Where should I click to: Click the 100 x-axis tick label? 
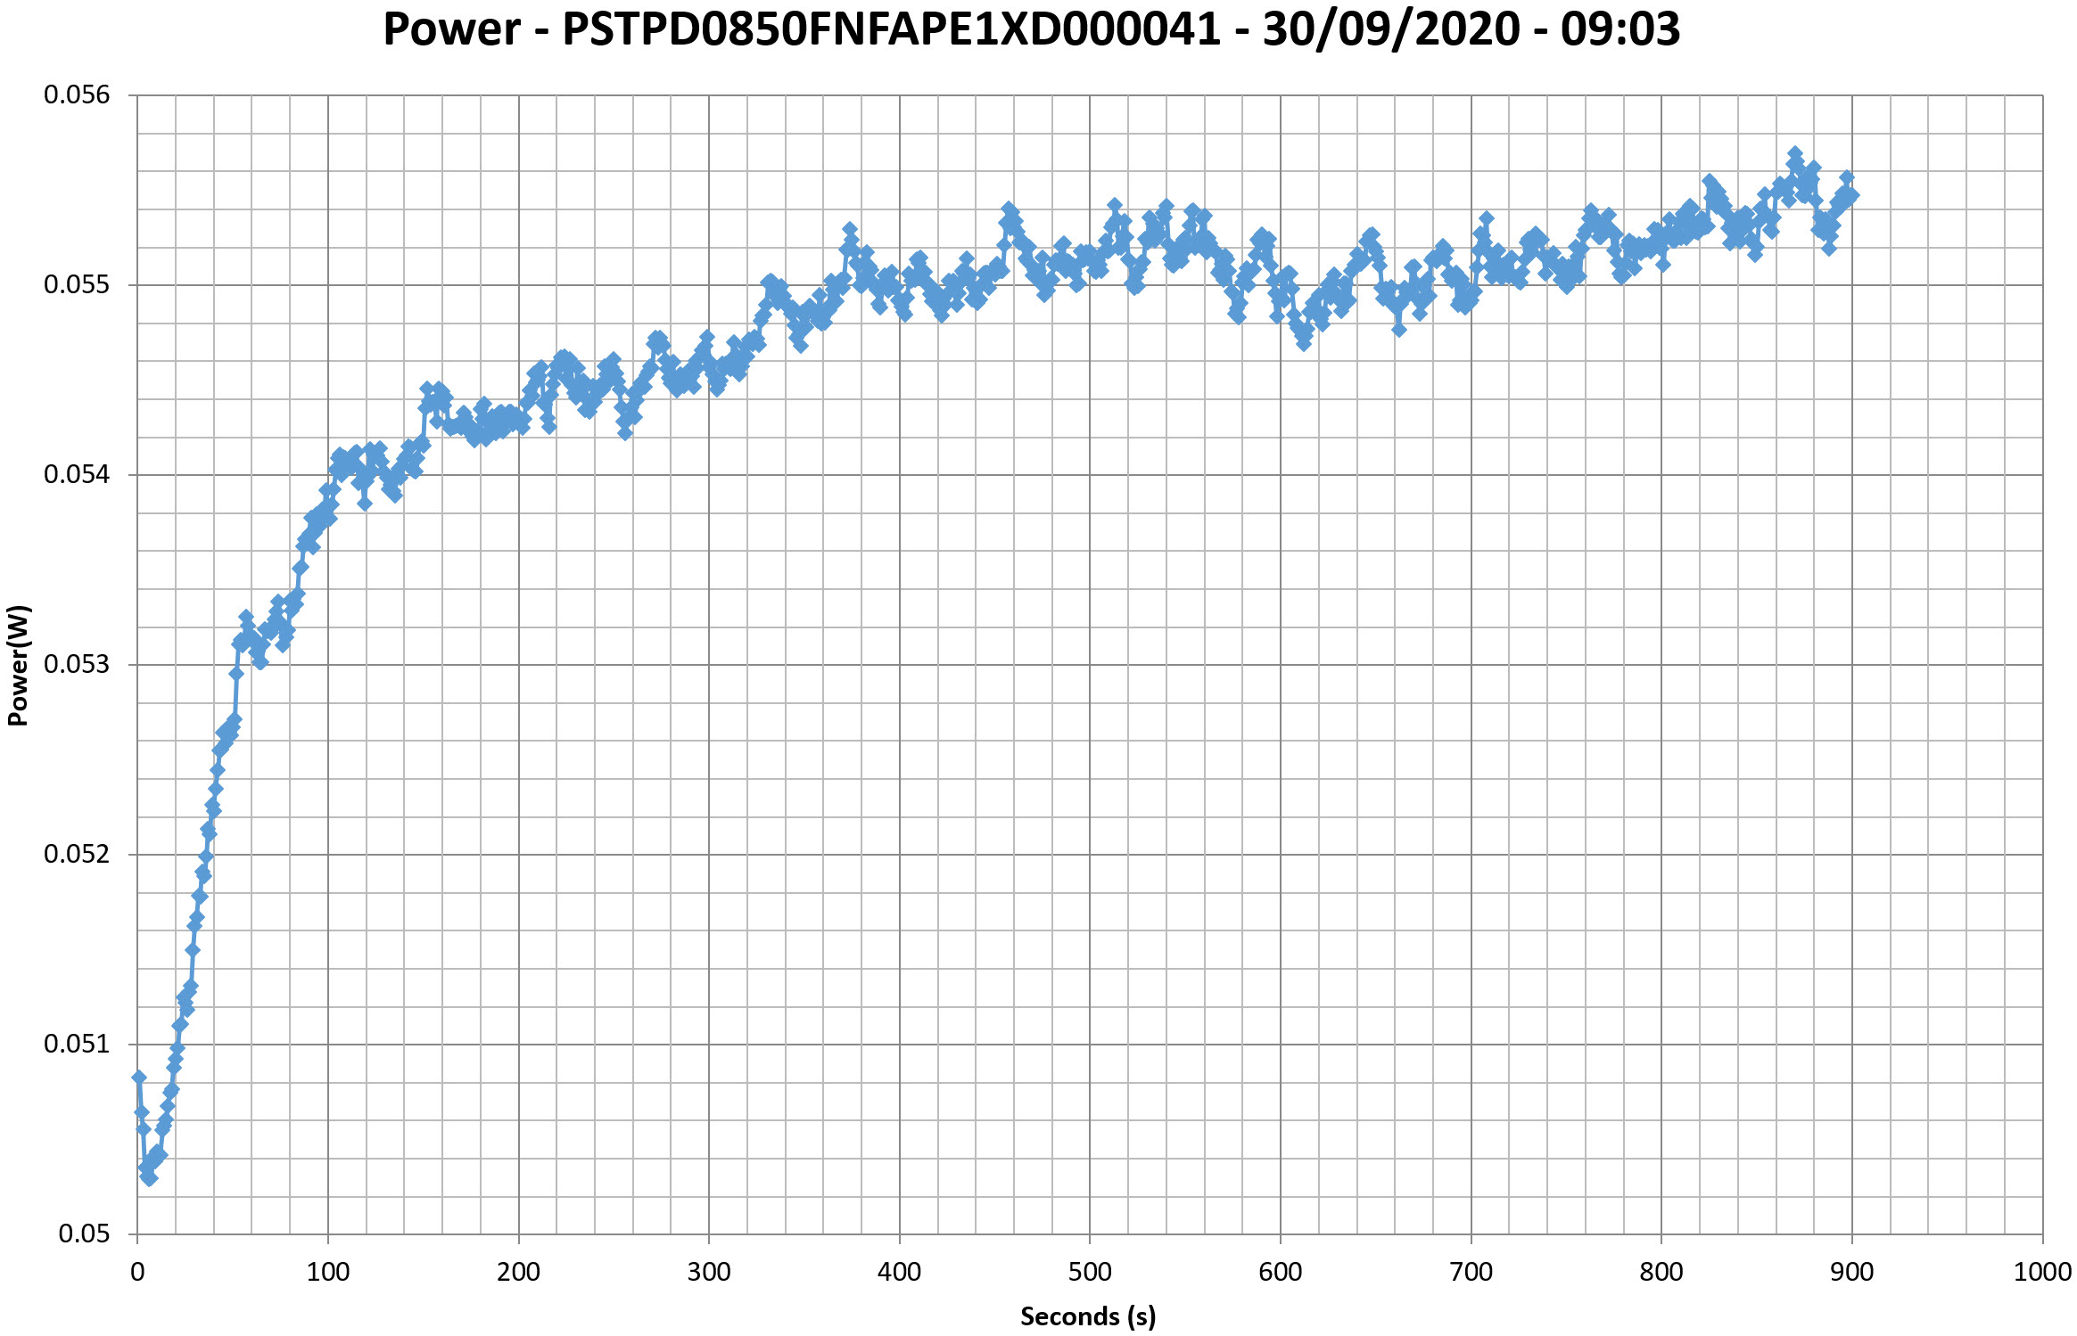[x=327, y=1272]
